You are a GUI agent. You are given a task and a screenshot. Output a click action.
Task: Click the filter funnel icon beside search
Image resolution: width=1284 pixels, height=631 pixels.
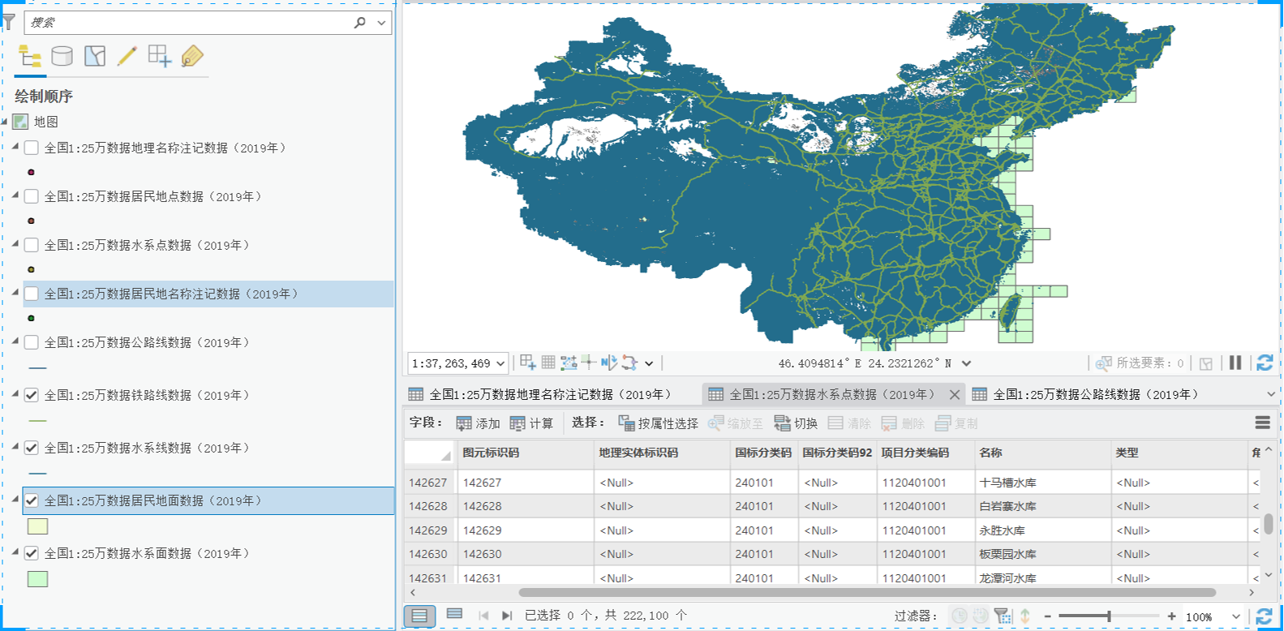[9, 22]
